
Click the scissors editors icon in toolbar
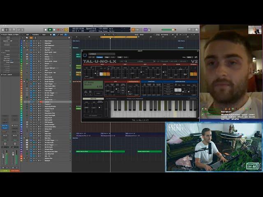tap(22, 30)
